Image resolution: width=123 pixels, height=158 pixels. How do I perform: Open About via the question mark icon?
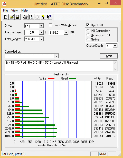[x=43, y=17]
